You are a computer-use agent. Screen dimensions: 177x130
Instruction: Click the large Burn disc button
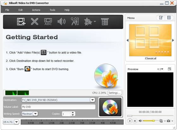(x=110, y=107)
